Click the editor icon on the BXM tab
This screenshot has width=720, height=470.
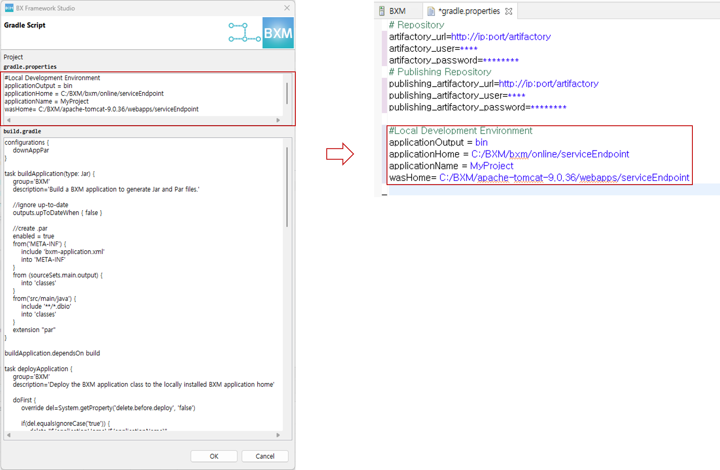[x=381, y=10]
